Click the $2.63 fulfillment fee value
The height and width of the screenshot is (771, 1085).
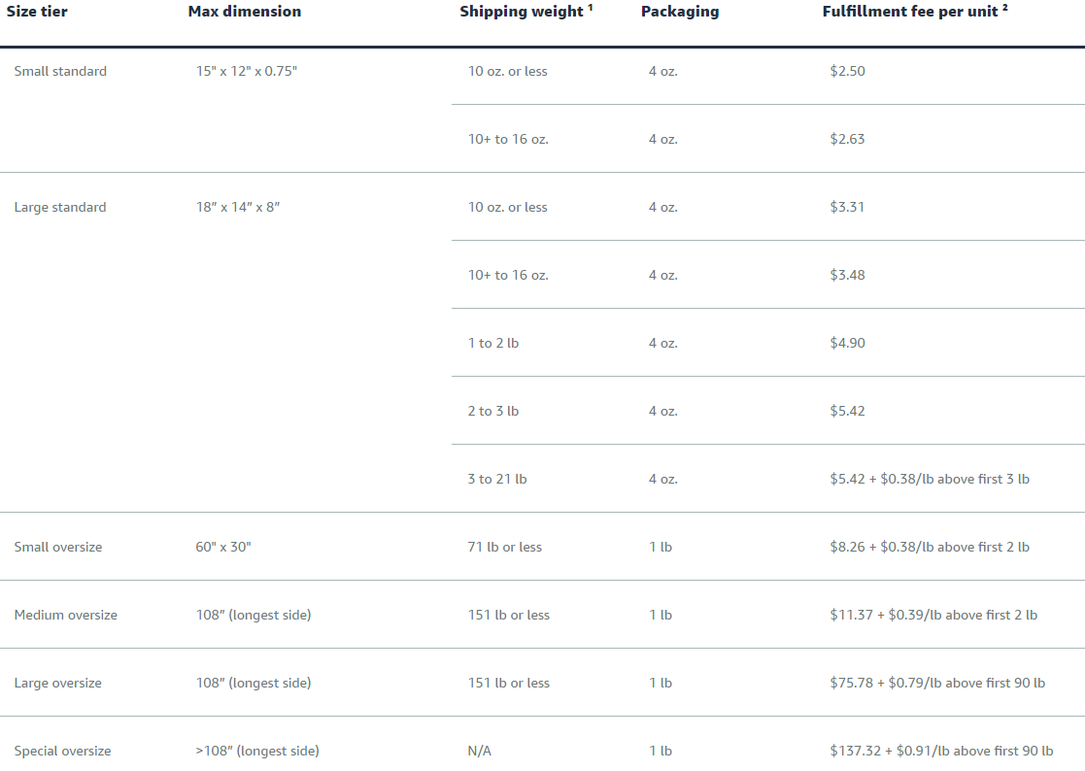coord(848,139)
